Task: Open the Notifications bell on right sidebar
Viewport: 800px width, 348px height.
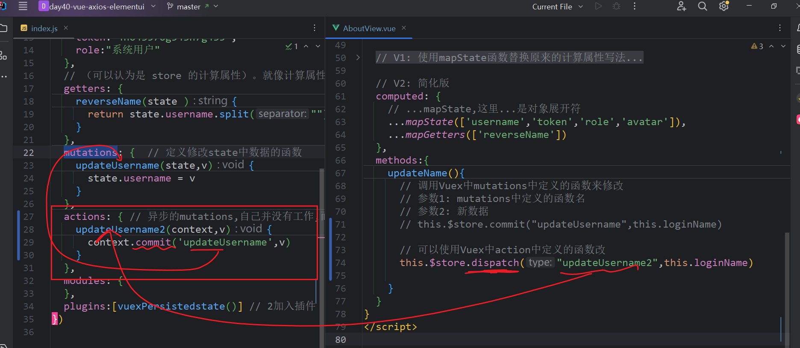Action: click(797, 28)
